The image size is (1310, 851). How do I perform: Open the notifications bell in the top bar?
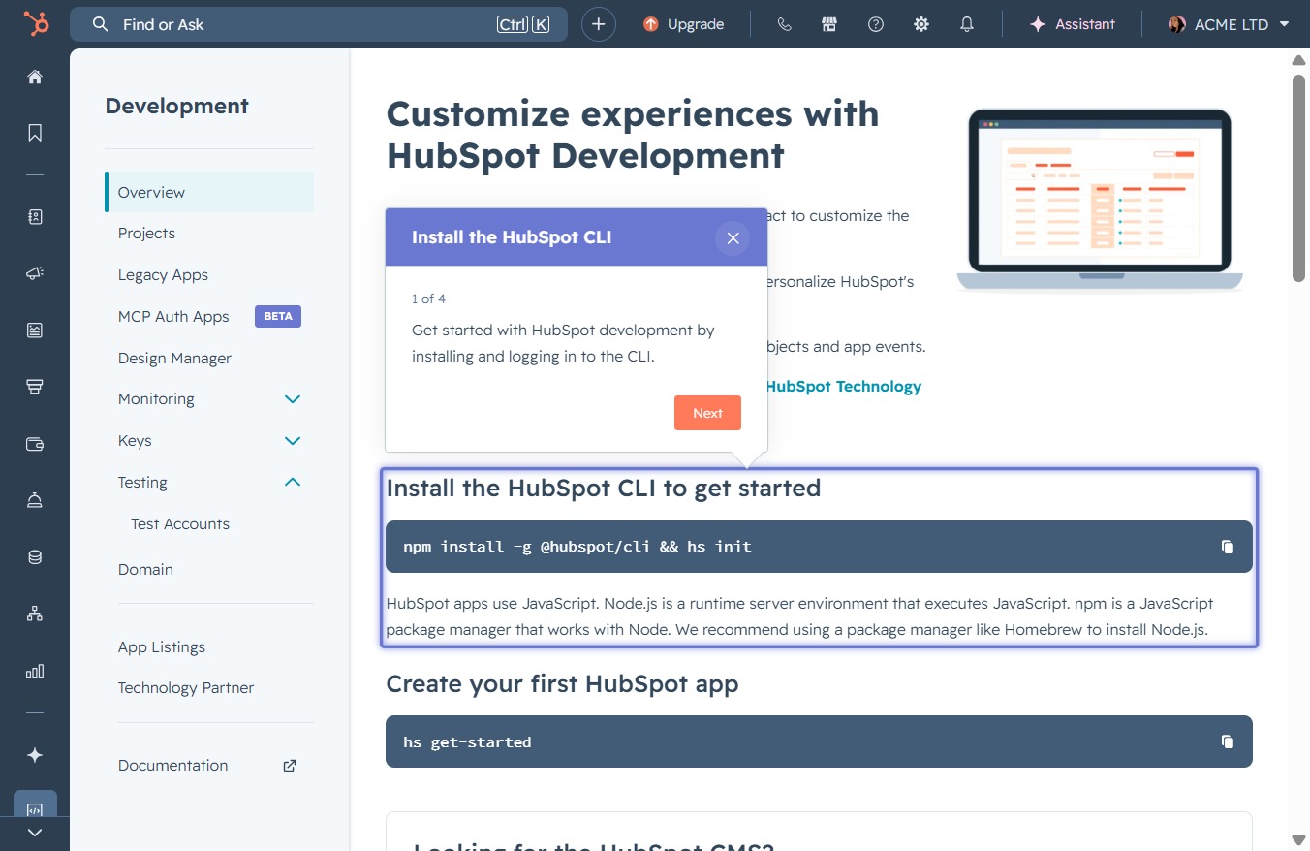click(967, 24)
